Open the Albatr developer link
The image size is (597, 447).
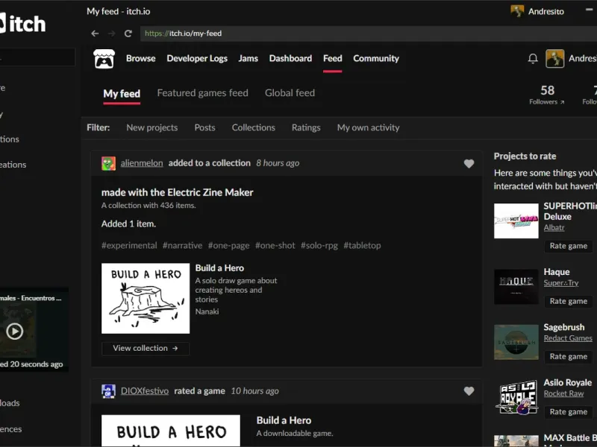(x=554, y=228)
